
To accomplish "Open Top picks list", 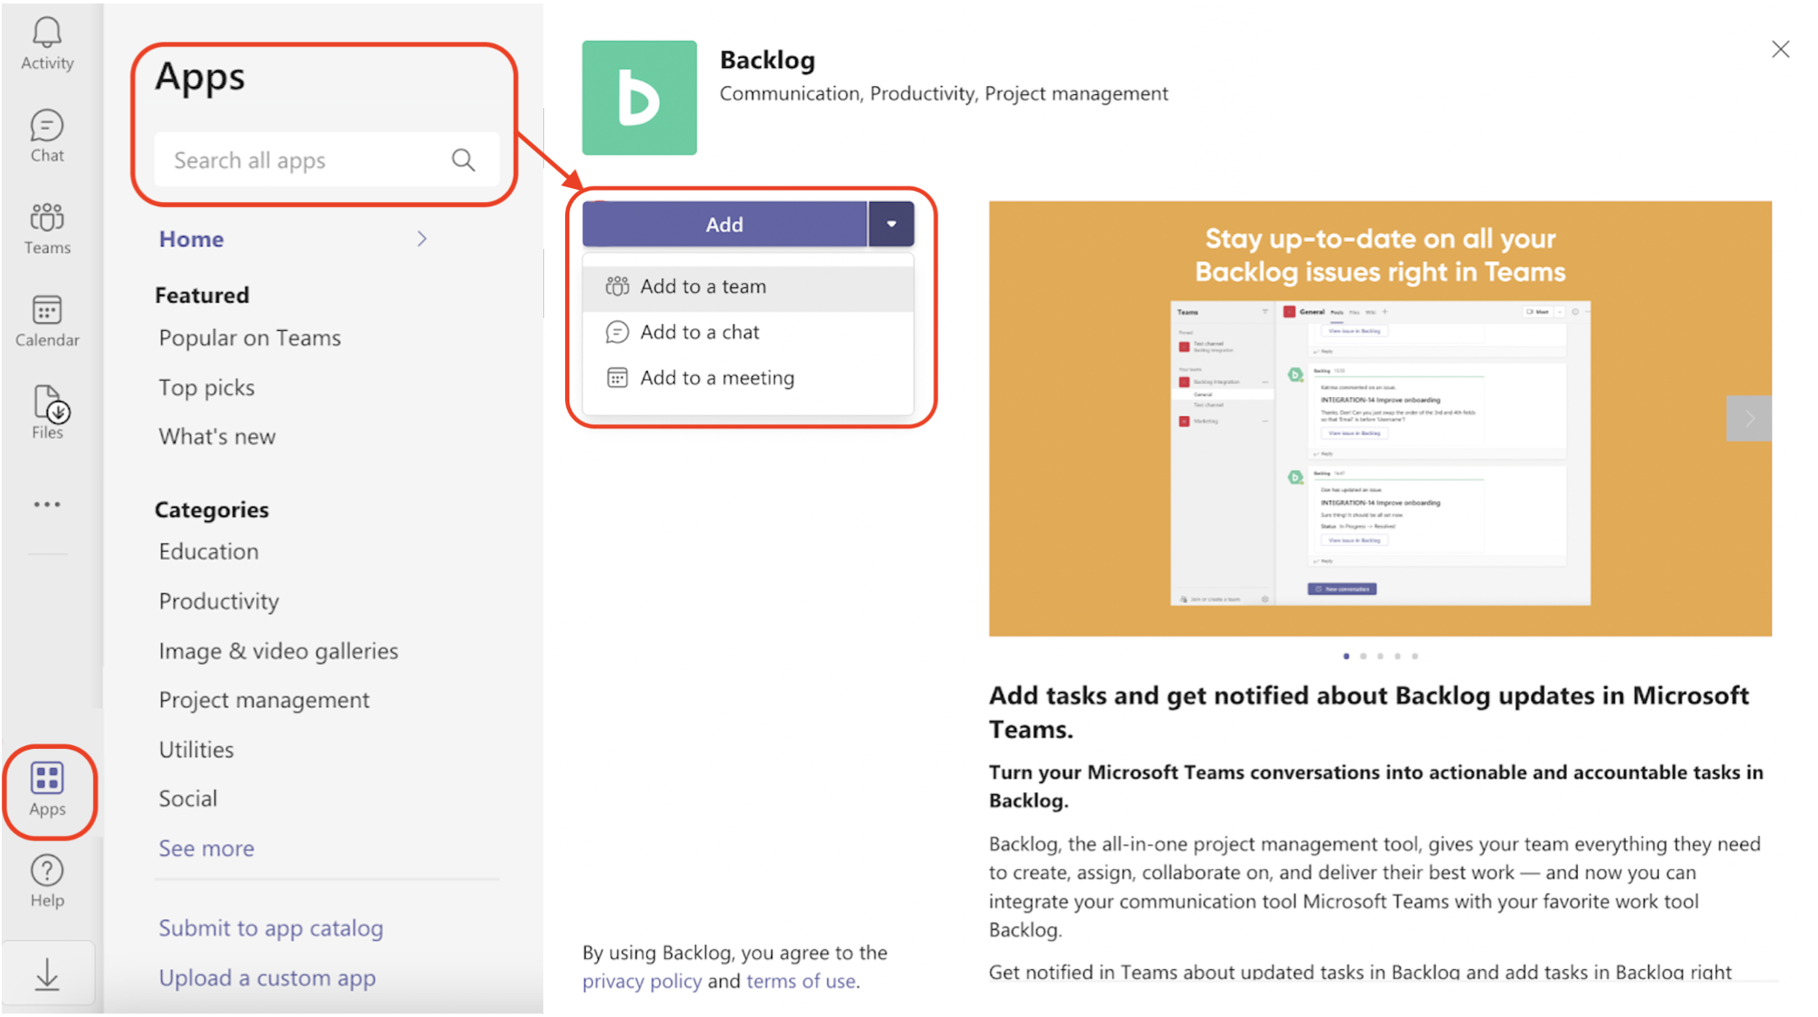I will pyautogui.click(x=206, y=387).
